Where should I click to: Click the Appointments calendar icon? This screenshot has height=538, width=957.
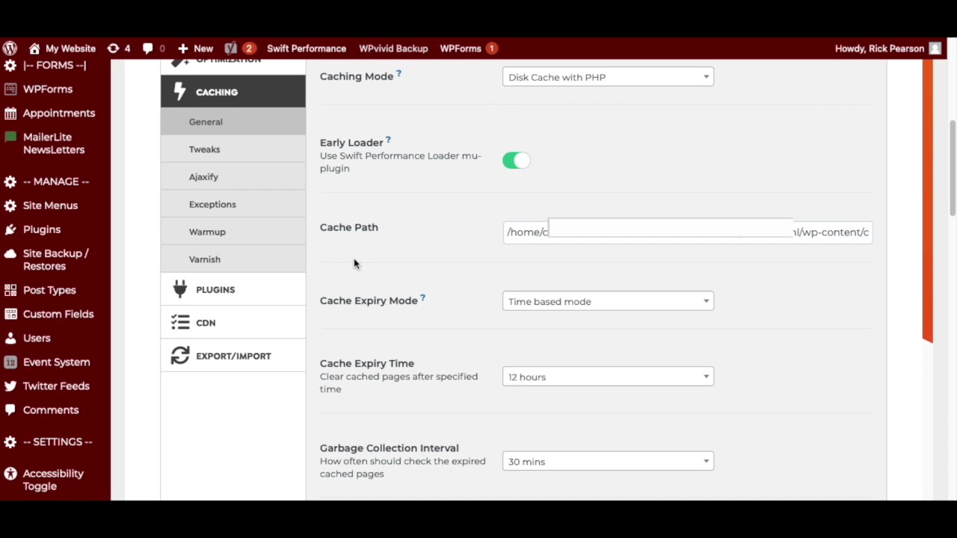point(10,114)
